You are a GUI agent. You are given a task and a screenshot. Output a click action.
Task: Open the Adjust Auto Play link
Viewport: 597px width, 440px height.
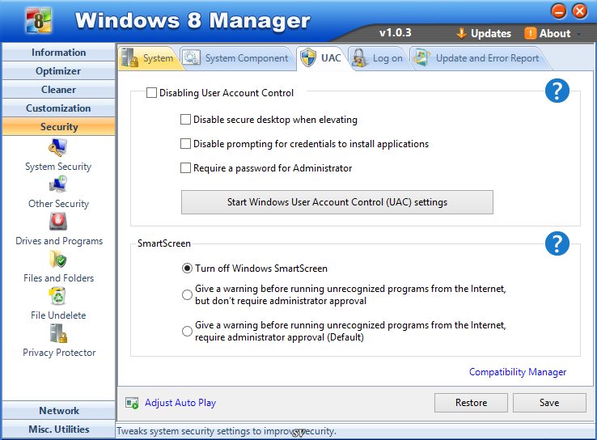click(x=180, y=403)
